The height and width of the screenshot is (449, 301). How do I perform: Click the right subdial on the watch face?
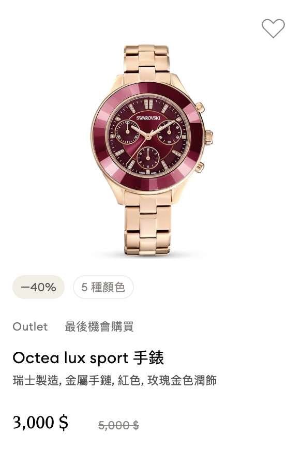click(x=169, y=132)
